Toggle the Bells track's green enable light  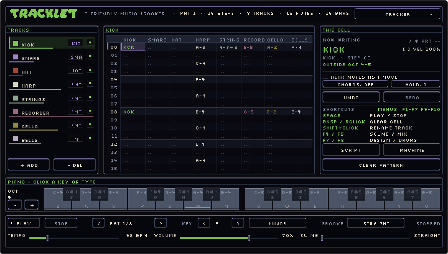click(90, 139)
